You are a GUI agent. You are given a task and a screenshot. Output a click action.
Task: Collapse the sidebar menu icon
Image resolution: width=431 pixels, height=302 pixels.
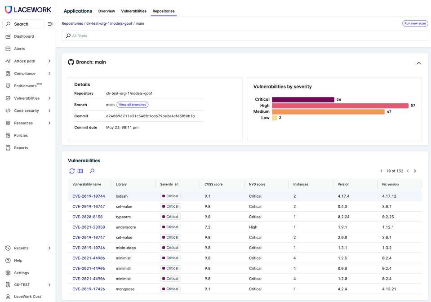pos(50,24)
